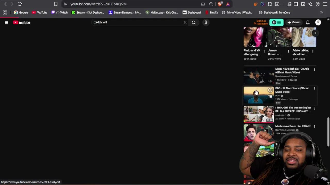
Task: Open the (1) Twitch bookmark
Action: tap(60, 12)
